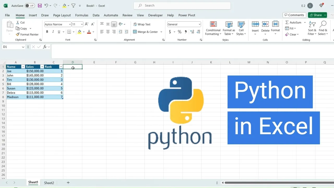Open Sort & Filter options
334x188 pixels.
312,28
